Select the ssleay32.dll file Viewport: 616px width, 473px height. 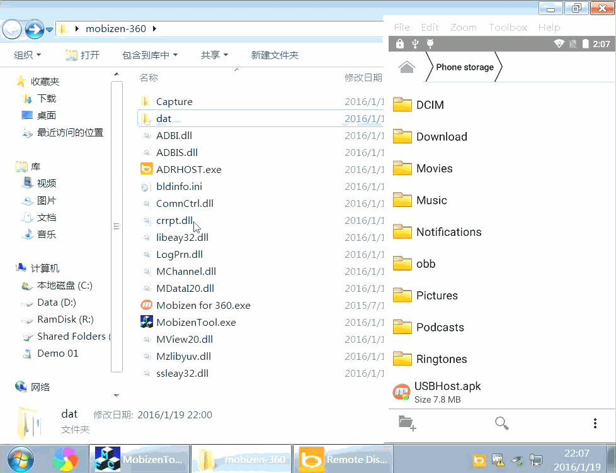(x=182, y=374)
